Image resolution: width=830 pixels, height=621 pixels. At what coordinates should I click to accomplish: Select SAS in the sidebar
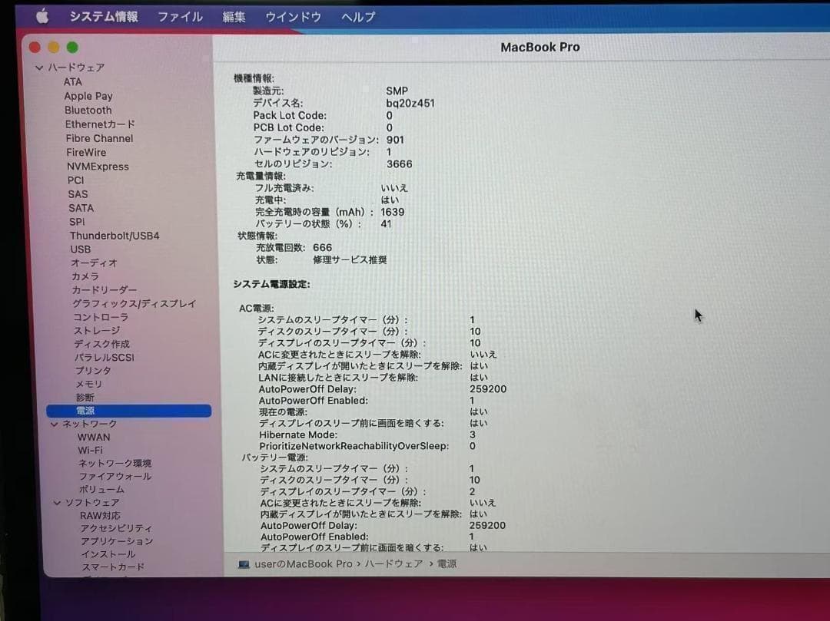[78, 194]
